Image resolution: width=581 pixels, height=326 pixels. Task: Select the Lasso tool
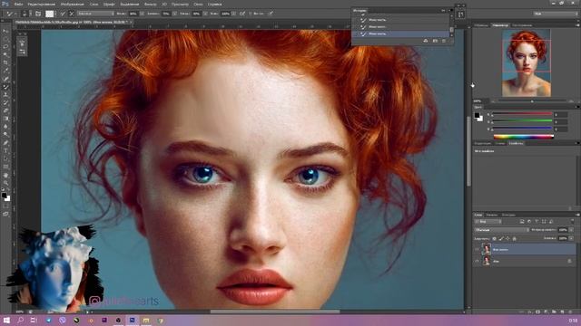coord(5,47)
